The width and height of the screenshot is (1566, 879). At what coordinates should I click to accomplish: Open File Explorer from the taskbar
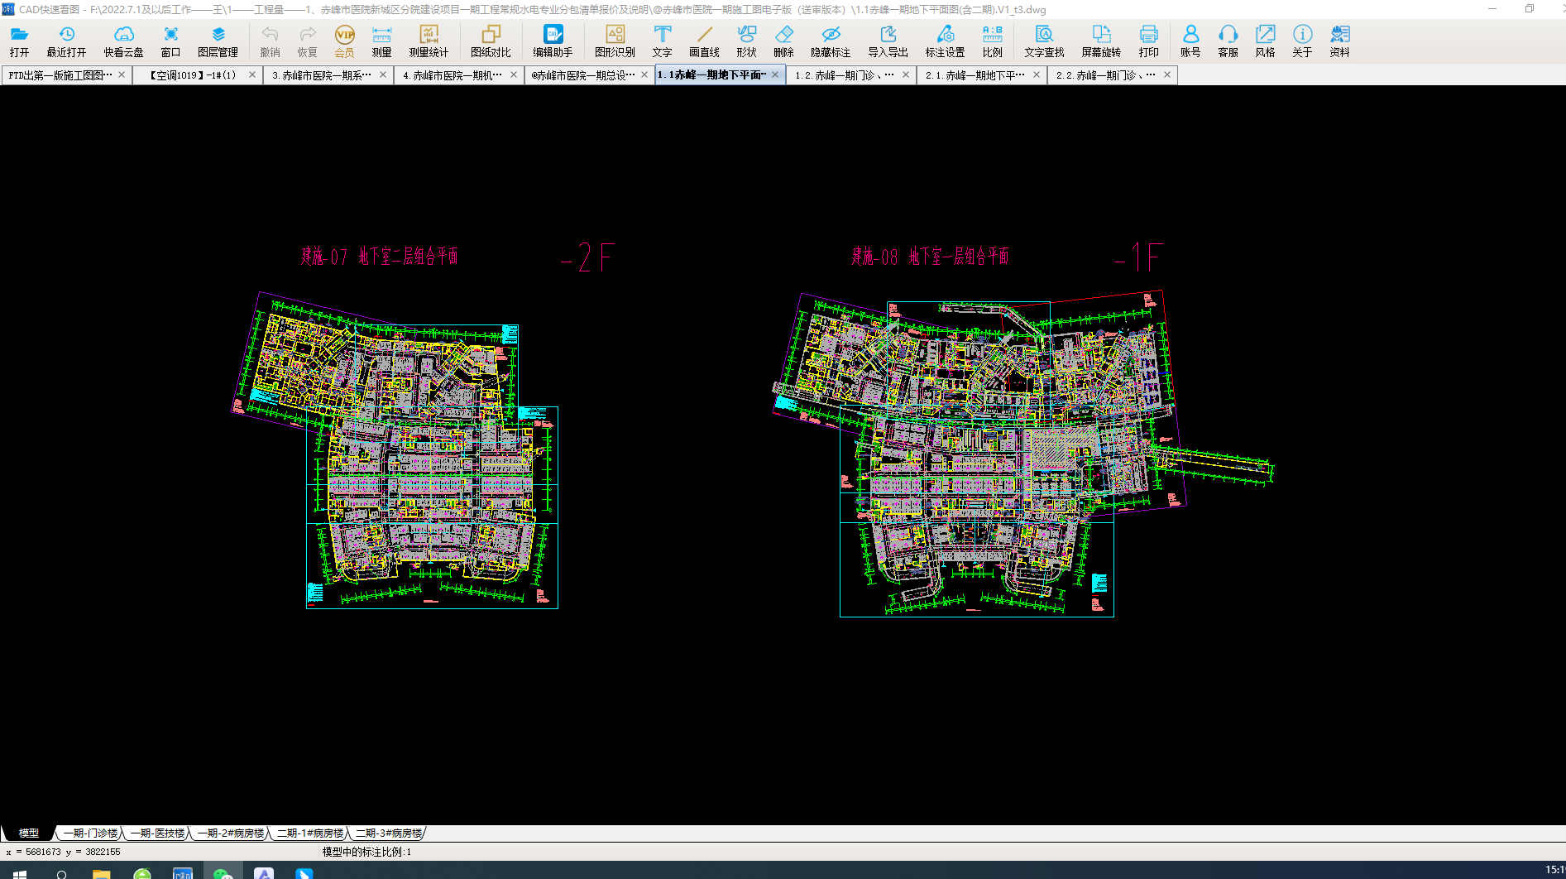pos(101,873)
